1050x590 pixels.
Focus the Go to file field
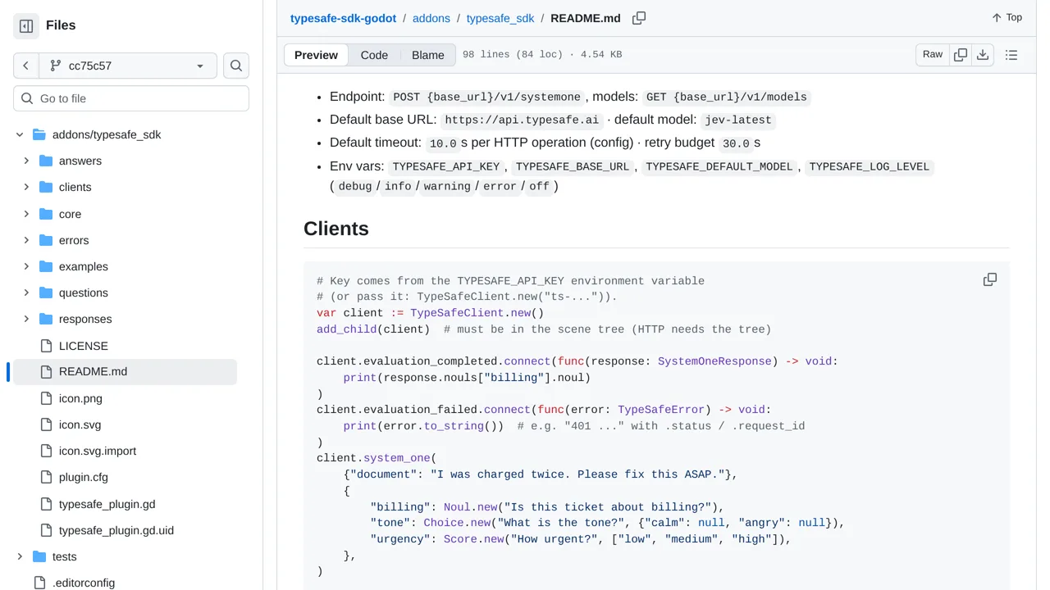(x=131, y=98)
